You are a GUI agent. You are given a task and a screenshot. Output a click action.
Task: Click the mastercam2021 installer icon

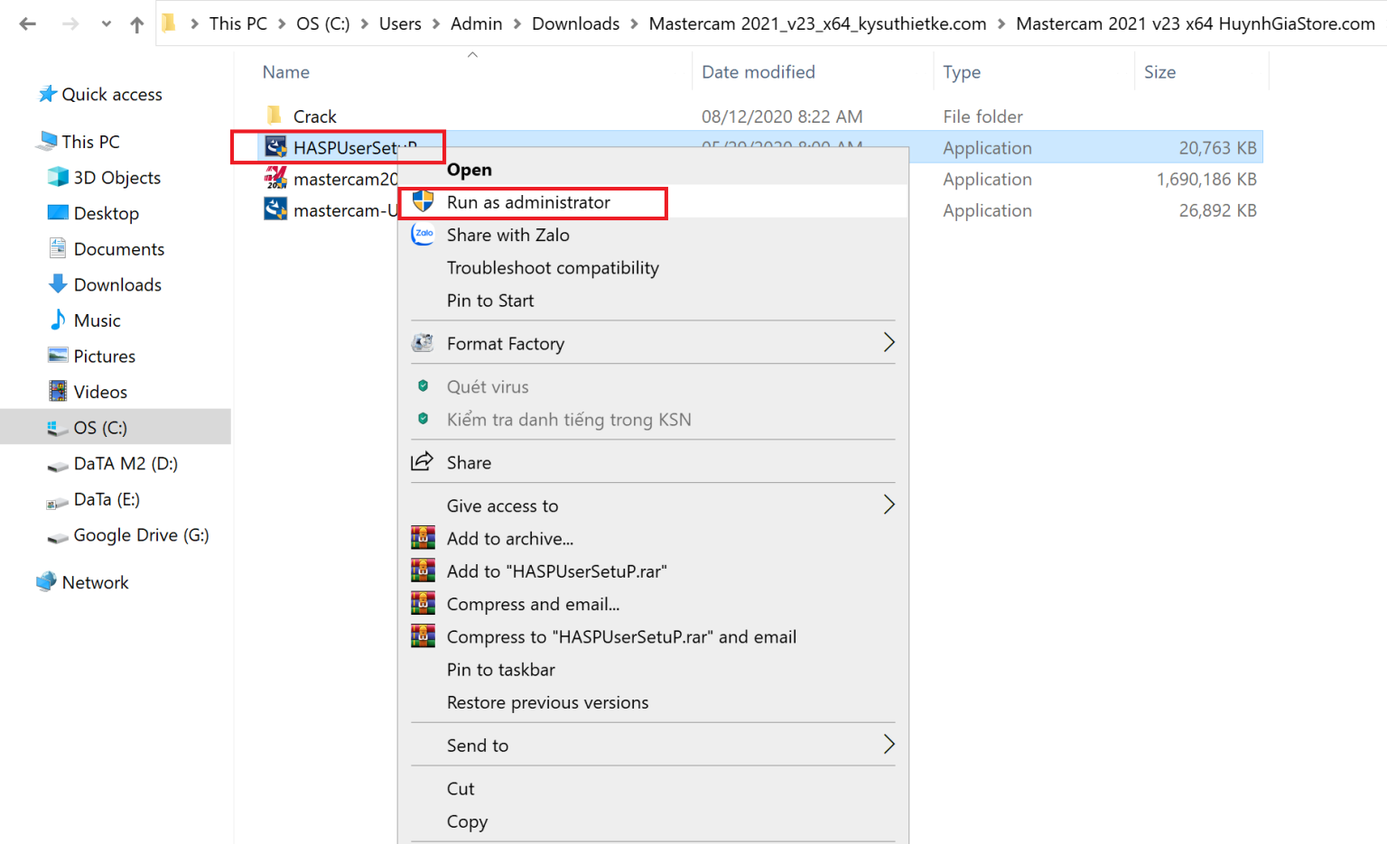click(275, 179)
